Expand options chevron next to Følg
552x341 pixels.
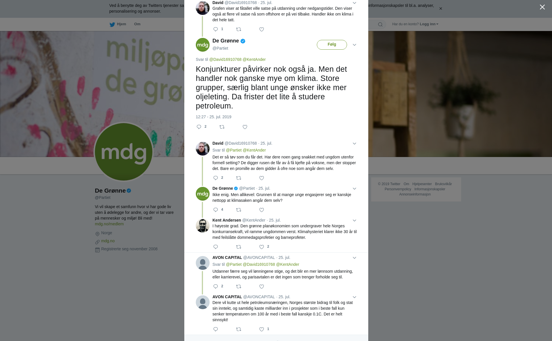pyautogui.click(x=354, y=45)
